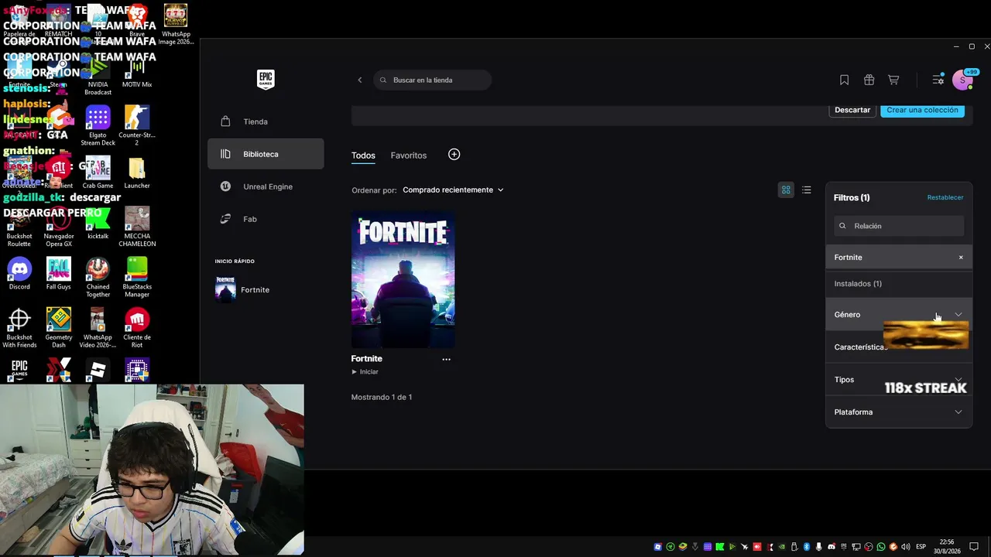The width and height of the screenshot is (991, 557).
Task: Open the Crab Game desktop shortcut
Action: (x=98, y=173)
